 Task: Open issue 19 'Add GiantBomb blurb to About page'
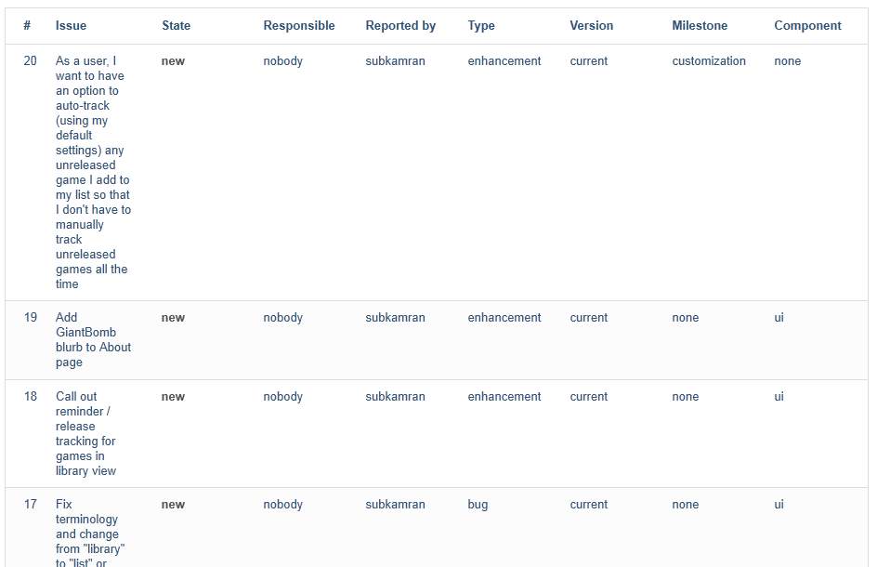pos(94,339)
